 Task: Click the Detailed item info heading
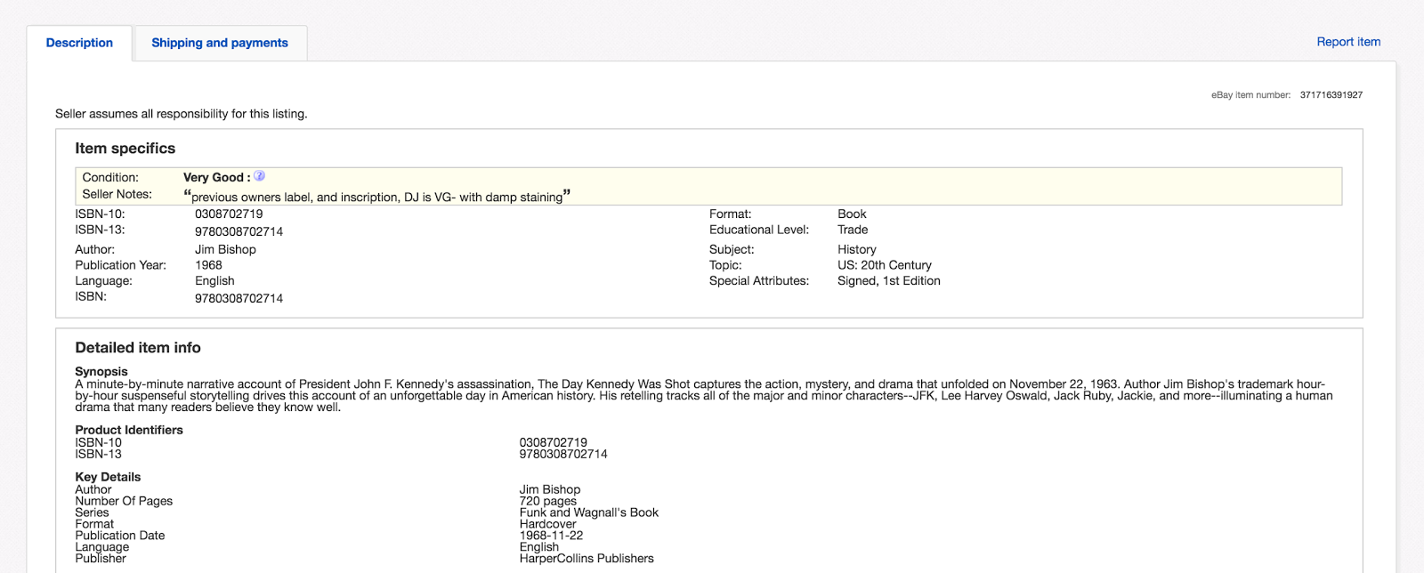[138, 348]
